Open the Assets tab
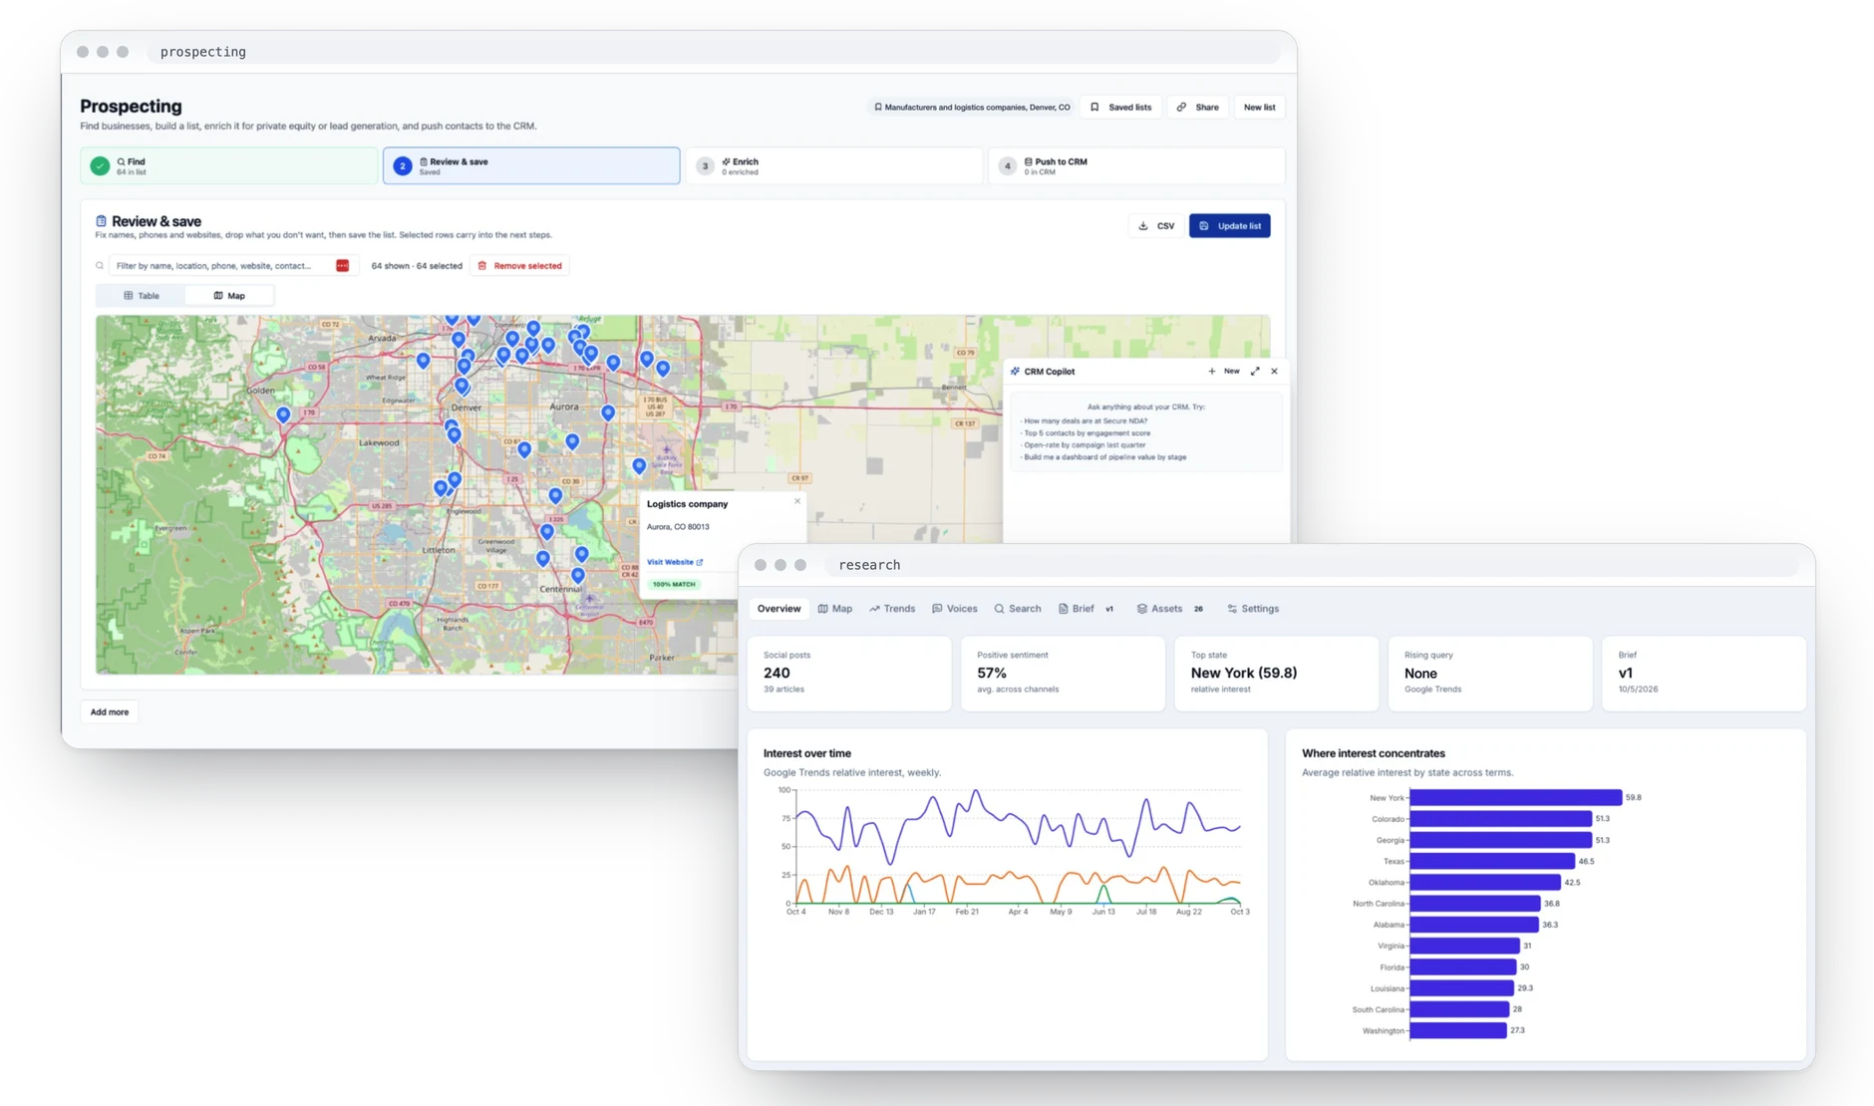Screen dimensions: 1874x1106 pos(1169,609)
